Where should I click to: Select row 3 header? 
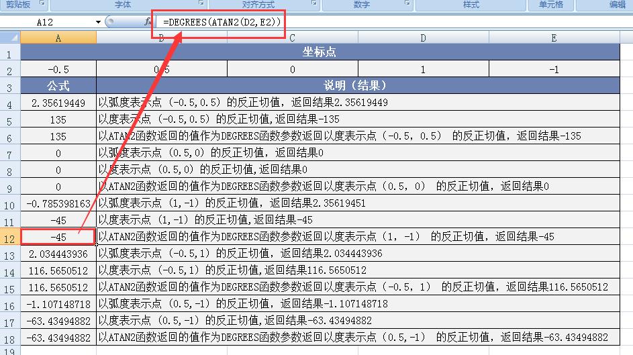coord(10,85)
